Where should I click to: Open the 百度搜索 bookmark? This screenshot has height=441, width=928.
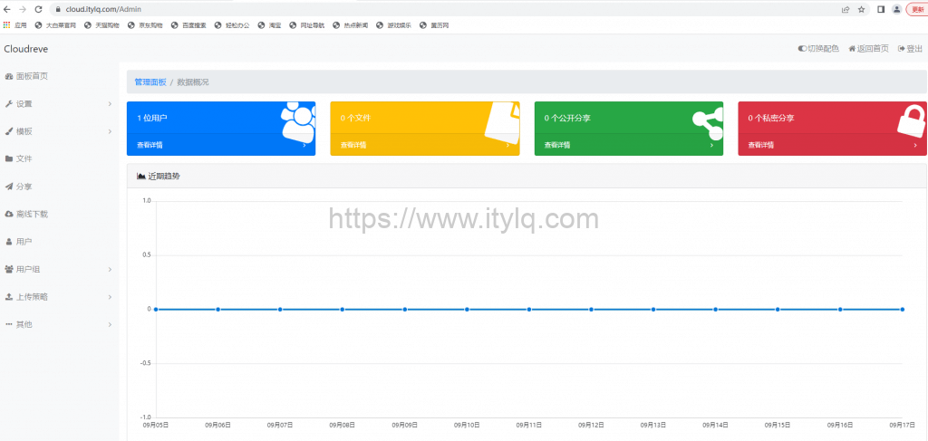pos(188,25)
